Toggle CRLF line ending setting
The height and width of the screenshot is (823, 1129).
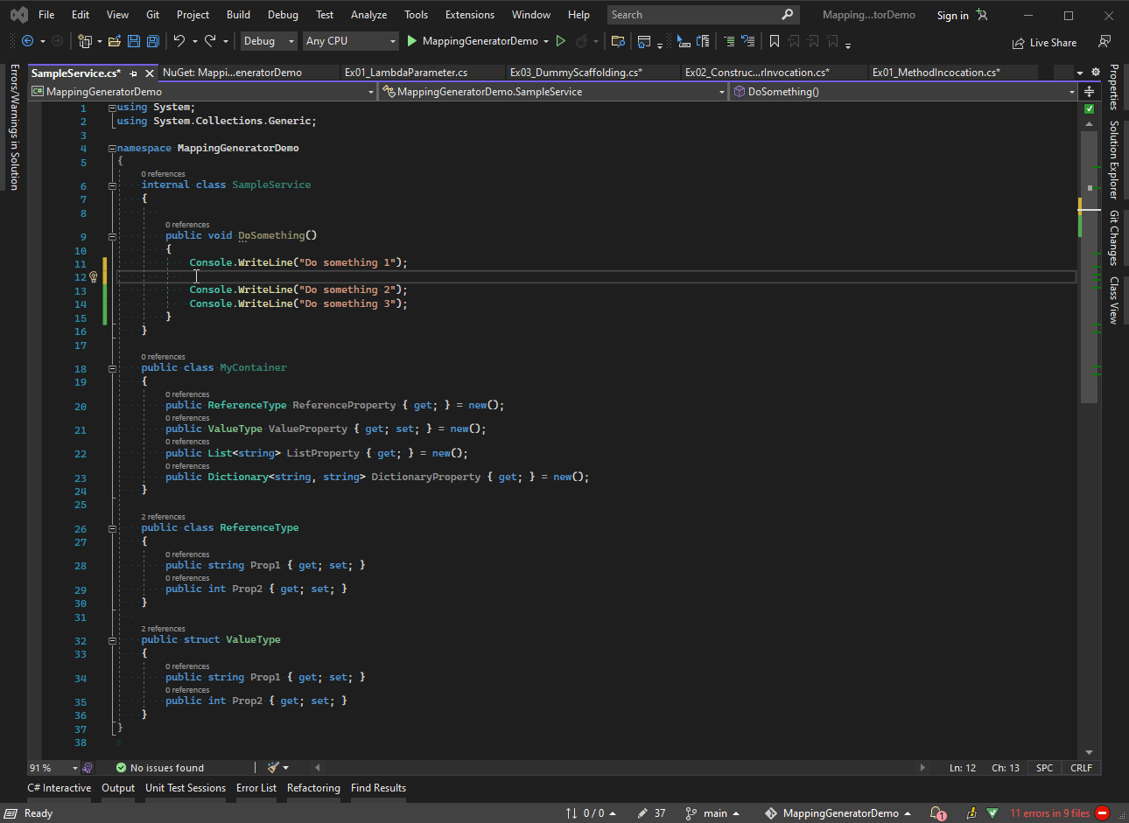click(x=1081, y=768)
